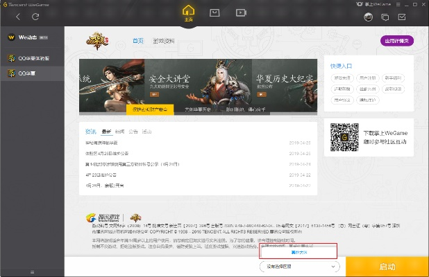
Task: Switch to the 游戏资料 tab
Action: pos(164,41)
